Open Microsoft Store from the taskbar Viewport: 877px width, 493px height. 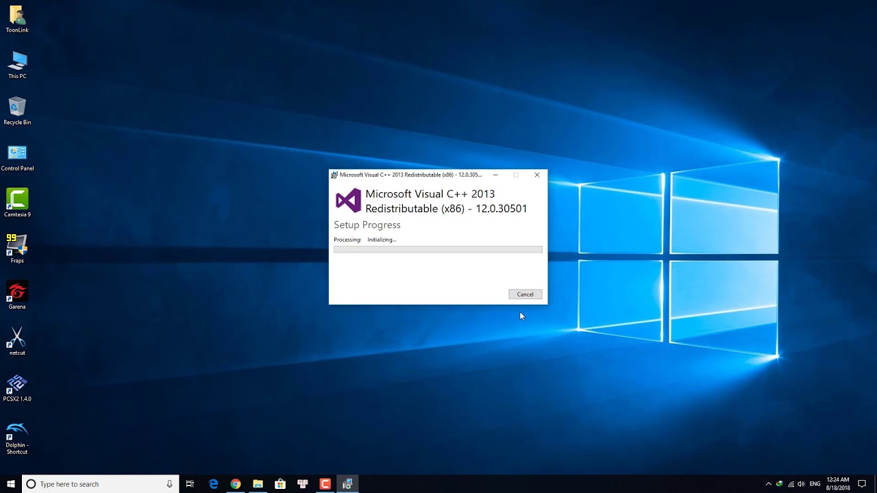pos(280,484)
